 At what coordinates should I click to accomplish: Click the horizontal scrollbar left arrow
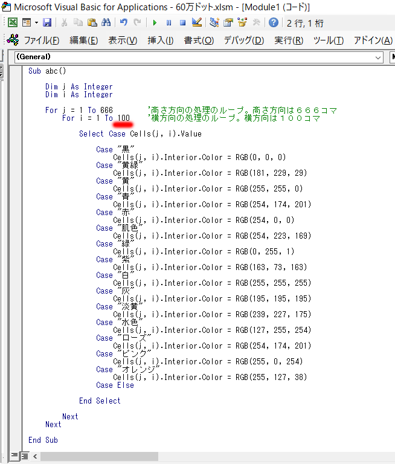coord(35,456)
